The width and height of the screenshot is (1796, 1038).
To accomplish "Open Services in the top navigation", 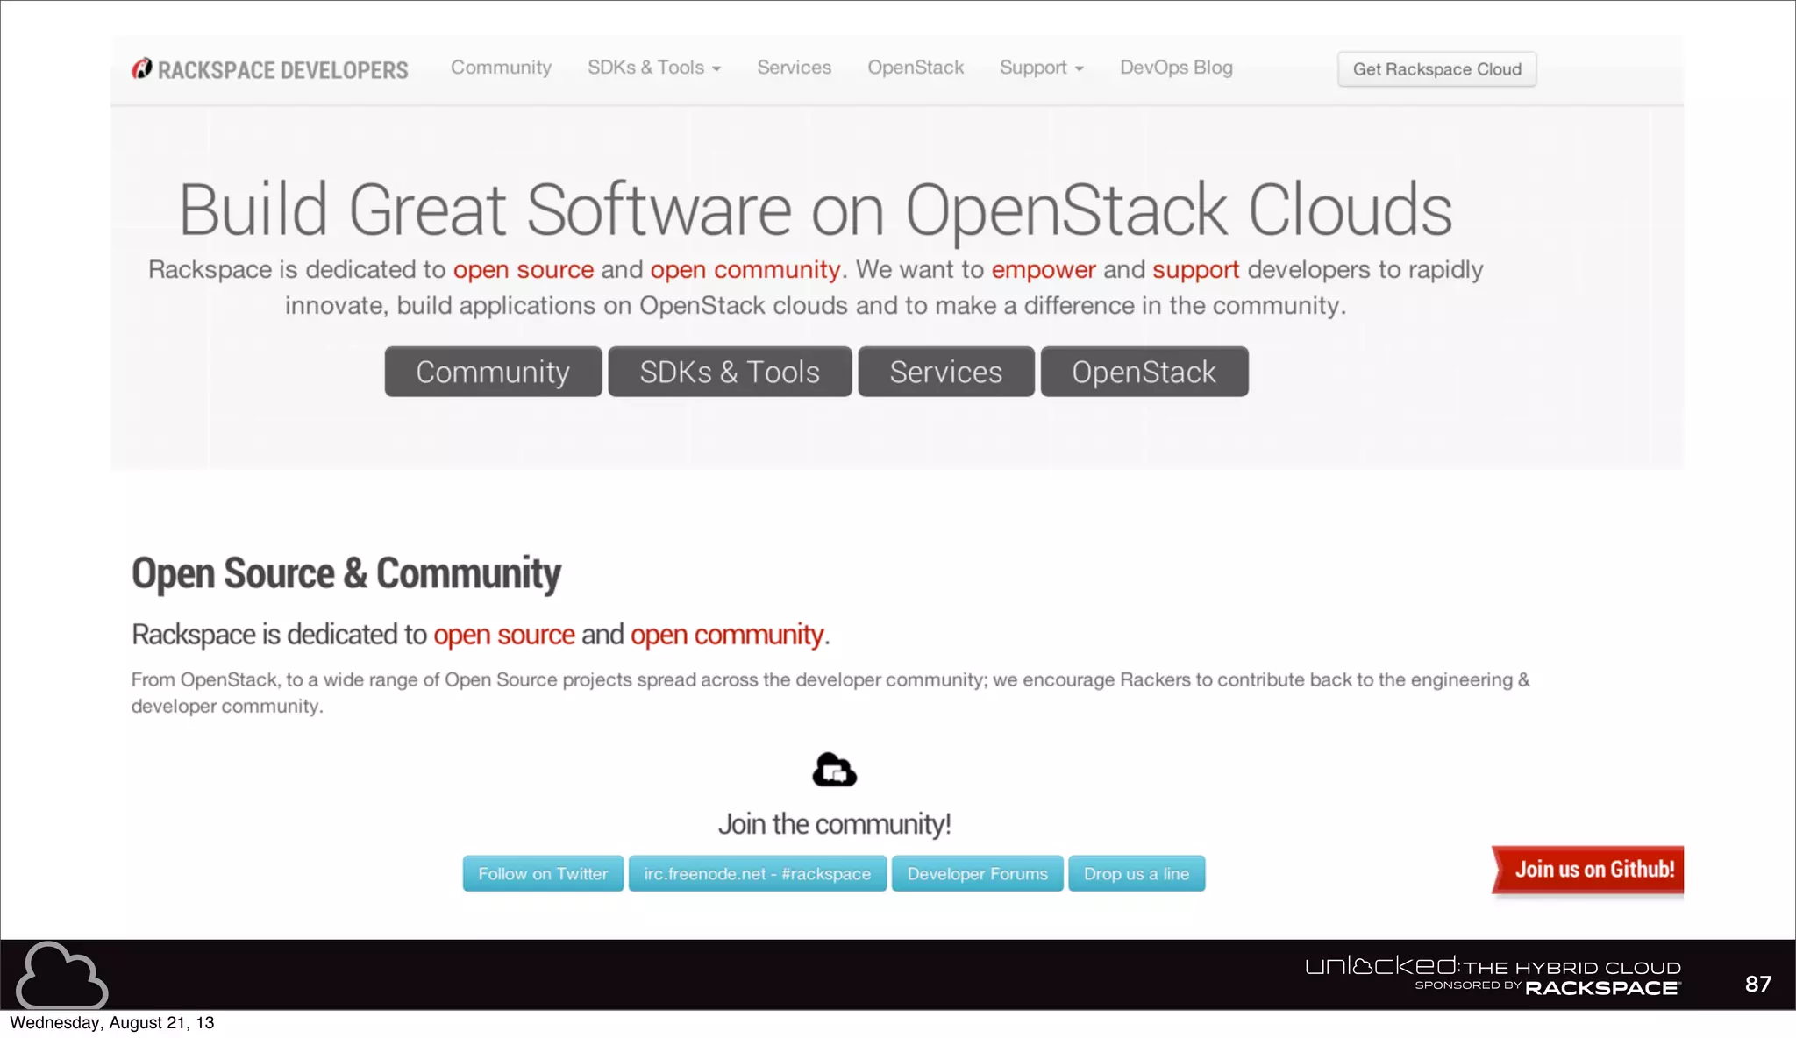I will point(794,68).
